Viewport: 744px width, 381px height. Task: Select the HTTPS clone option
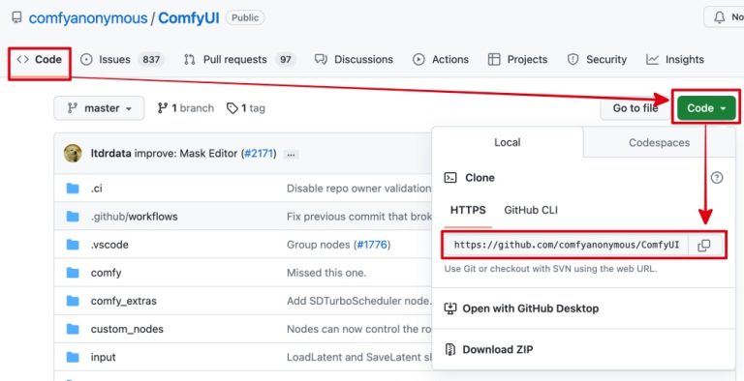[x=468, y=210]
